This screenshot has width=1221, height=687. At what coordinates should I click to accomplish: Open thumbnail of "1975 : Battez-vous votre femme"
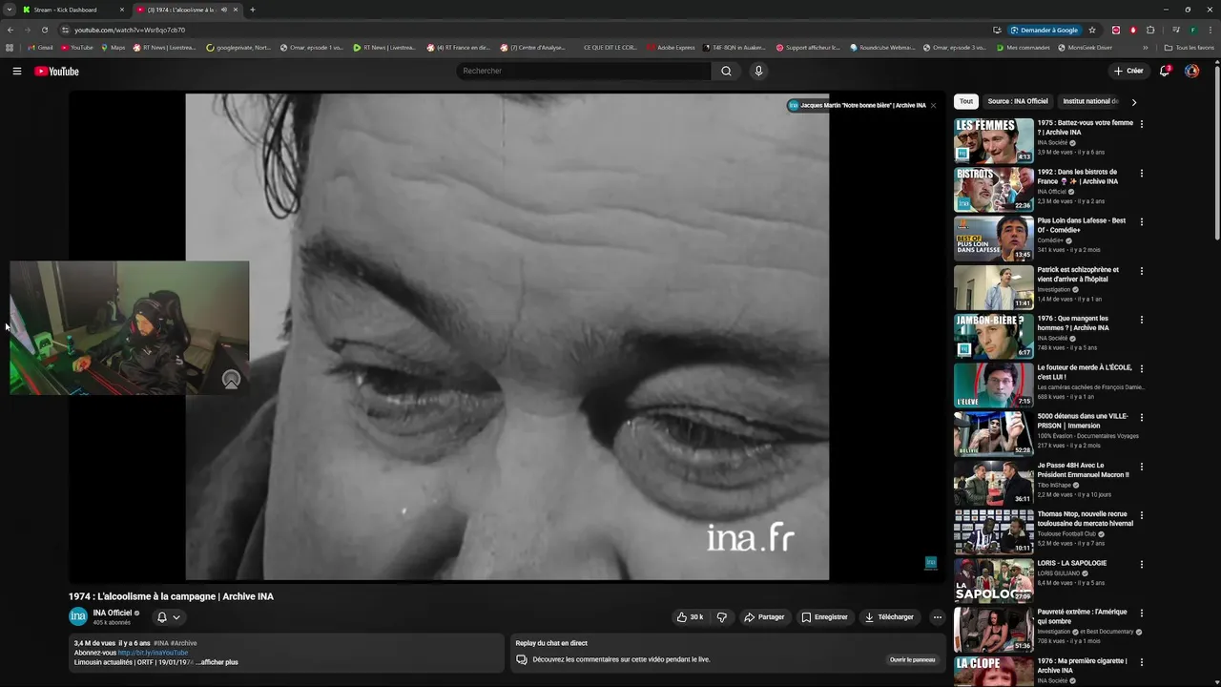[x=994, y=140]
